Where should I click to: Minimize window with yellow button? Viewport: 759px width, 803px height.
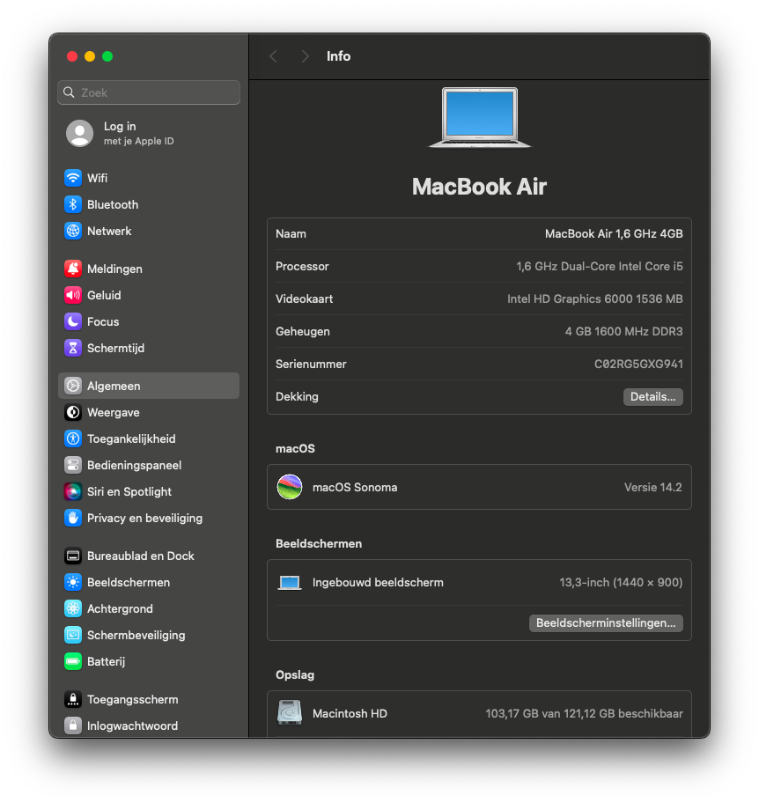click(x=90, y=56)
